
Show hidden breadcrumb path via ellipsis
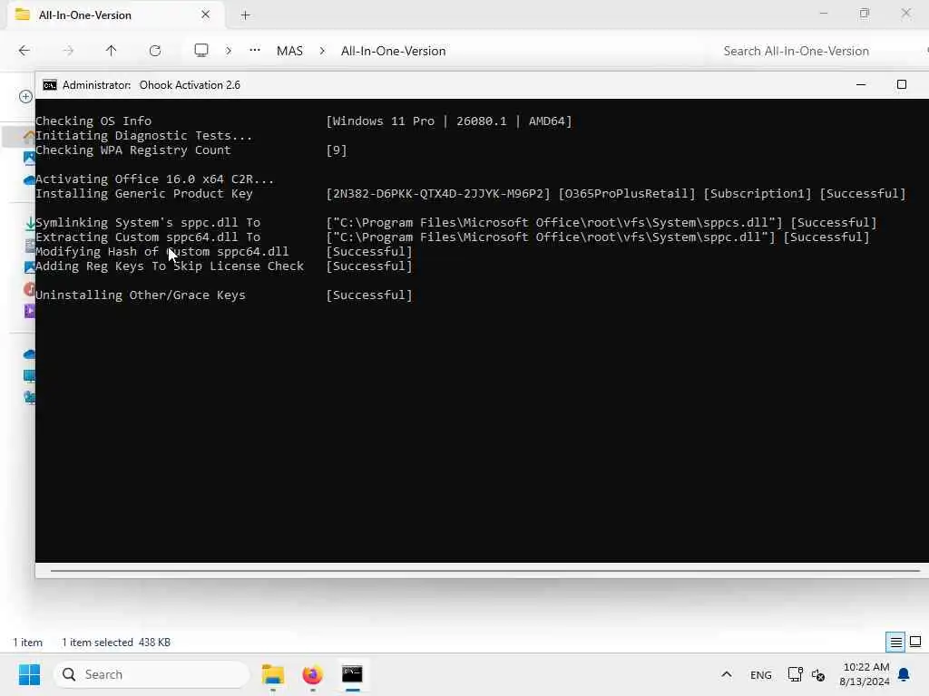pos(255,51)
